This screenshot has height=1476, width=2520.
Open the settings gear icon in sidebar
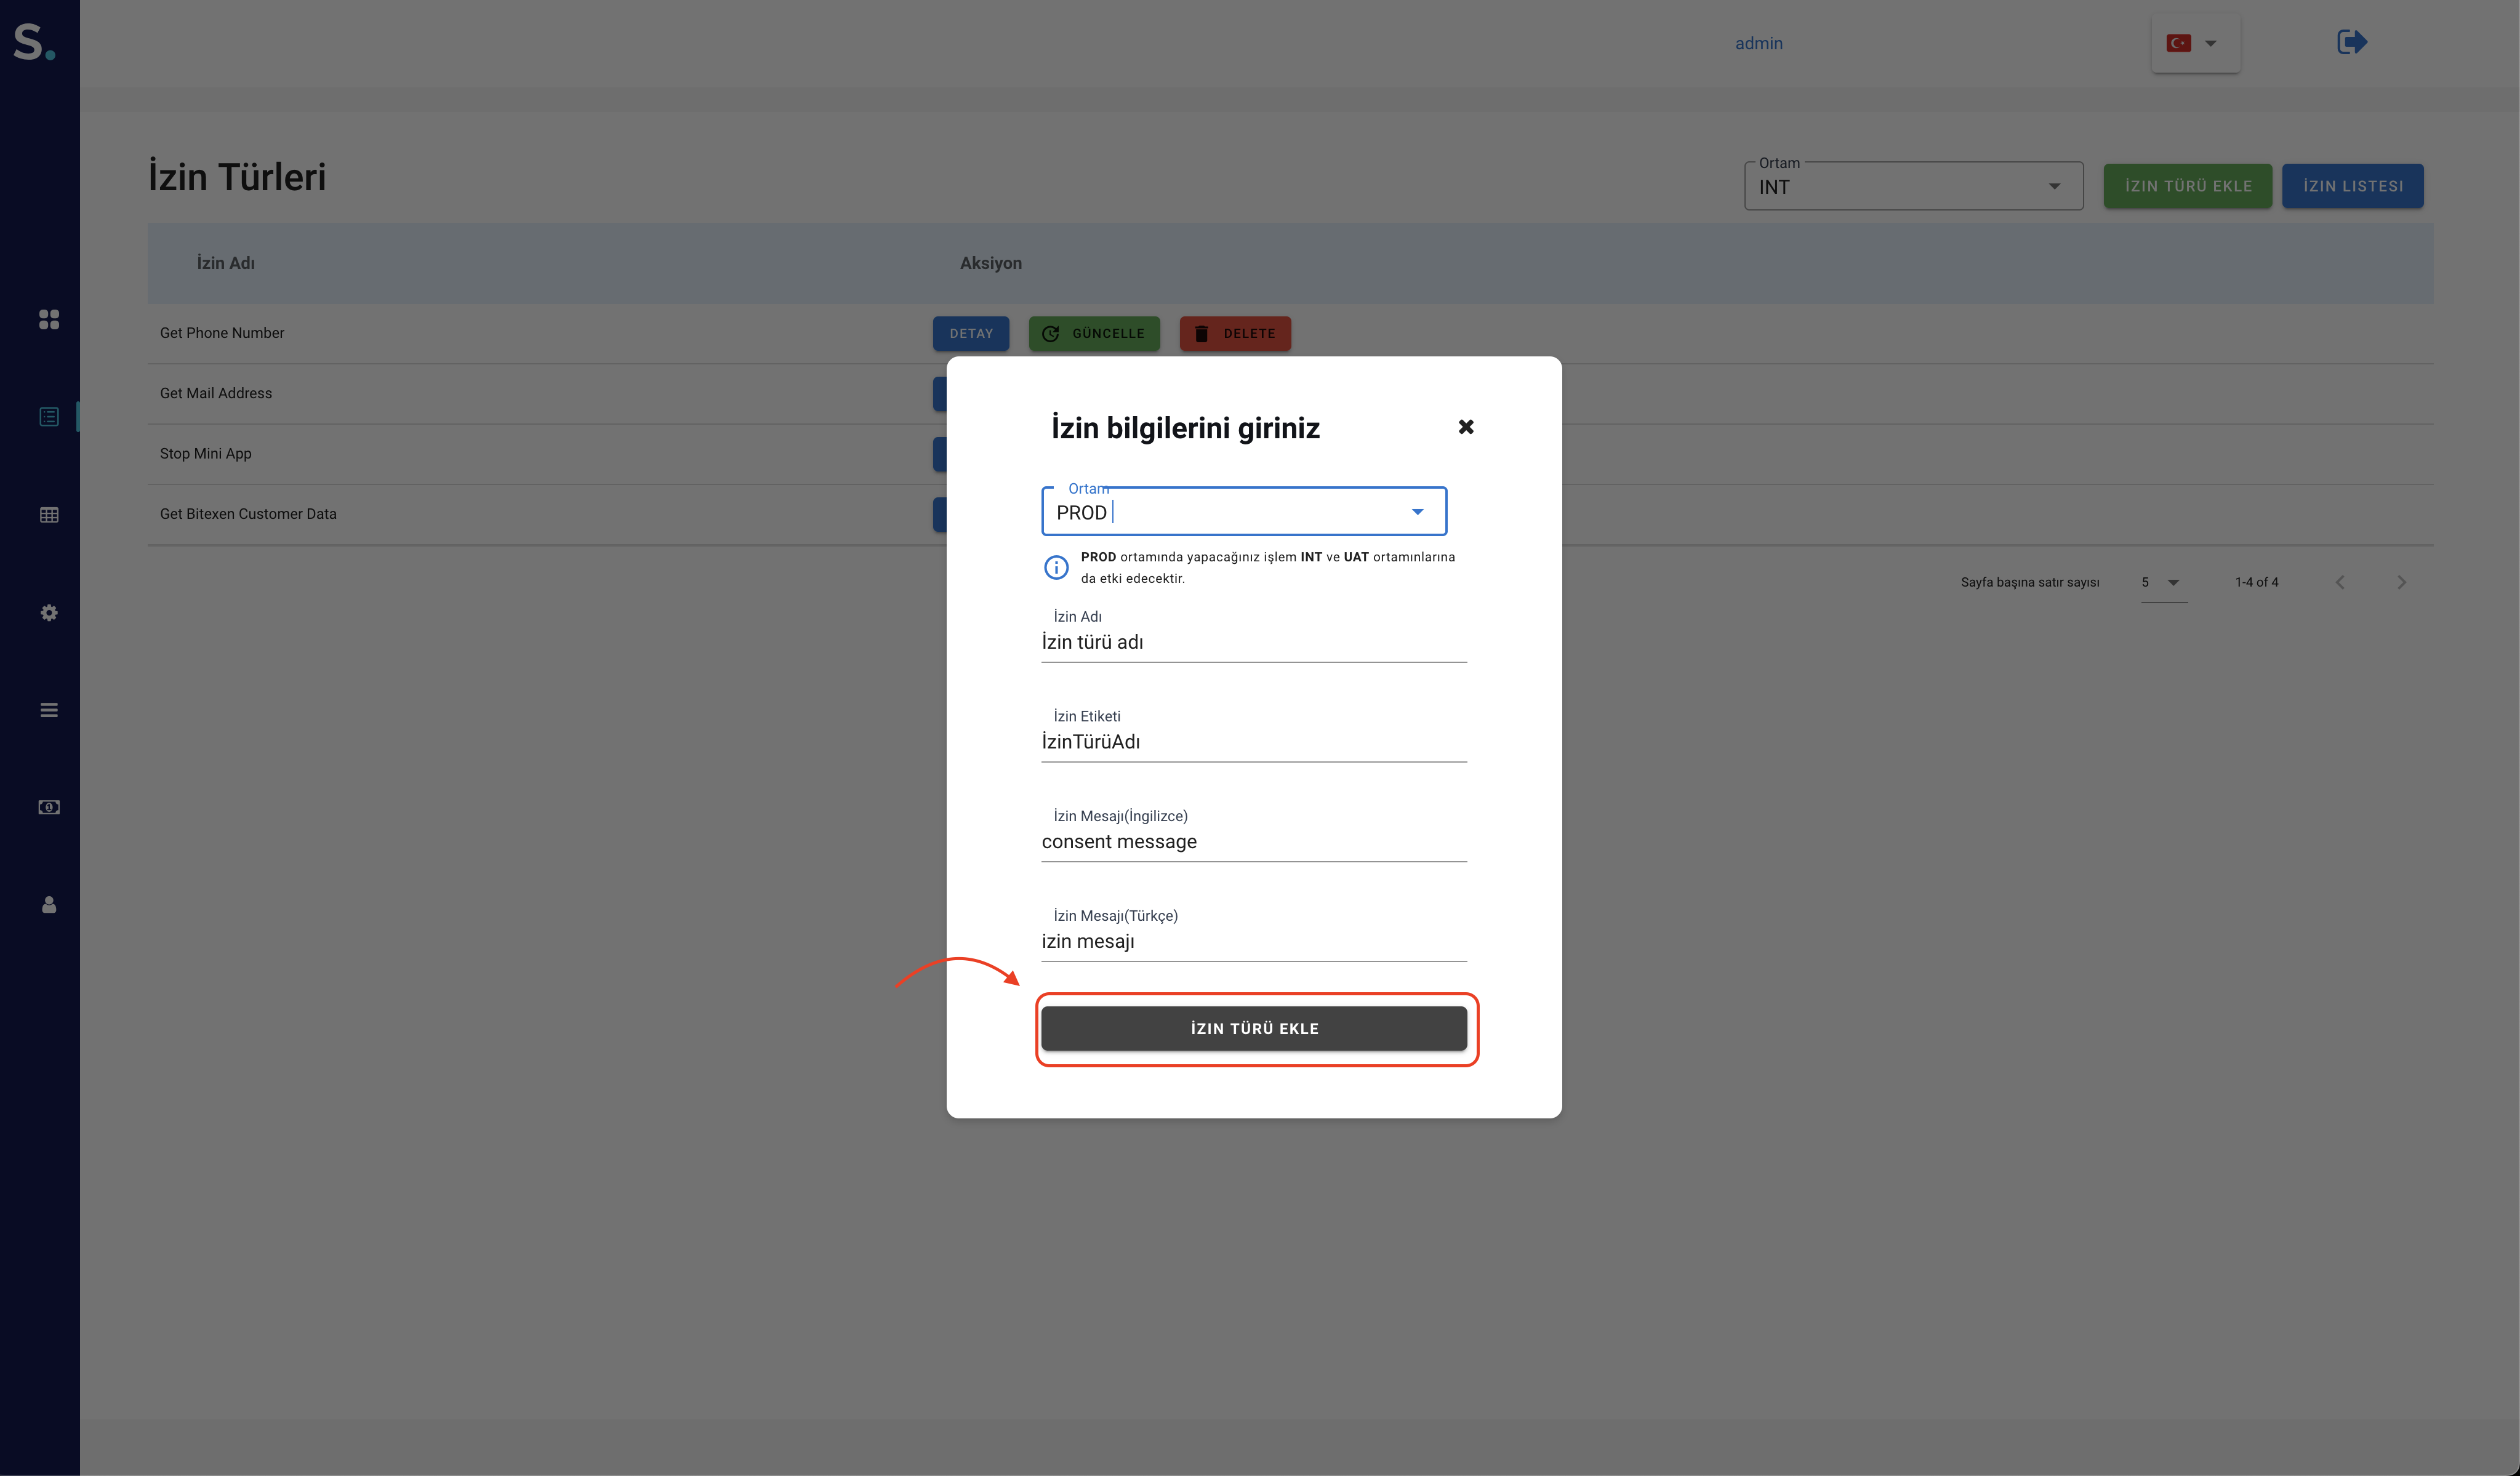(x=48, y=612)
